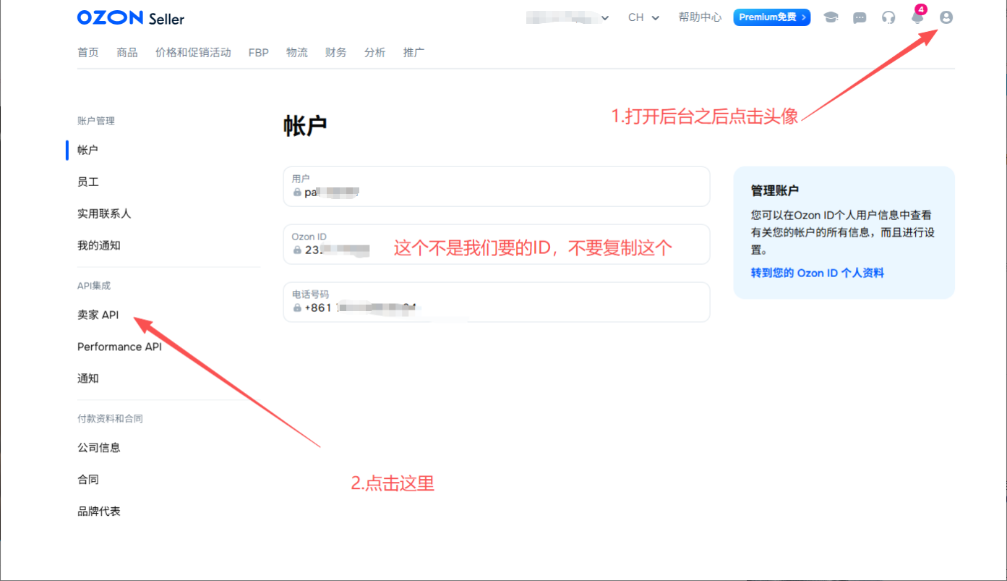Open 品牌代表 in the sidebar
Viewport: 1007px width, 581px height.
pyautogui.click(x=99, y=512)
